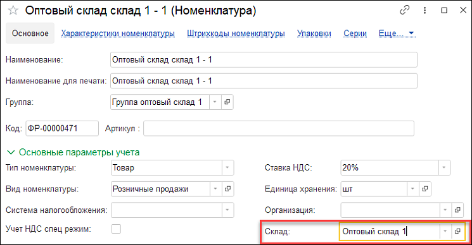Click the Ставка НДС value 20%

tap(390, 167)
